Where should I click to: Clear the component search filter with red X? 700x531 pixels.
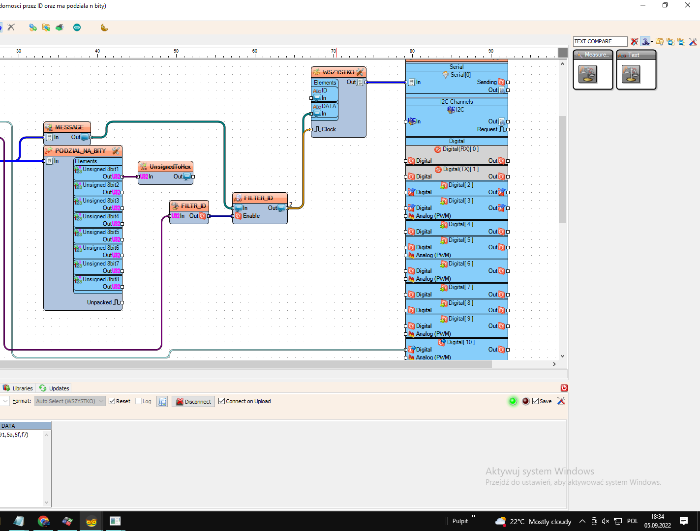(x=634, y=41)
